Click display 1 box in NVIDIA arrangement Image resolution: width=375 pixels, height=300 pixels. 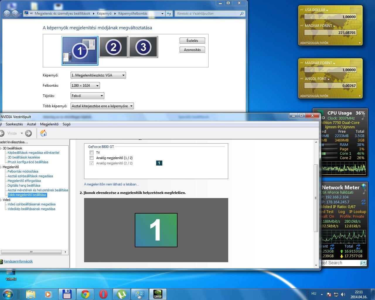(156, 230)
